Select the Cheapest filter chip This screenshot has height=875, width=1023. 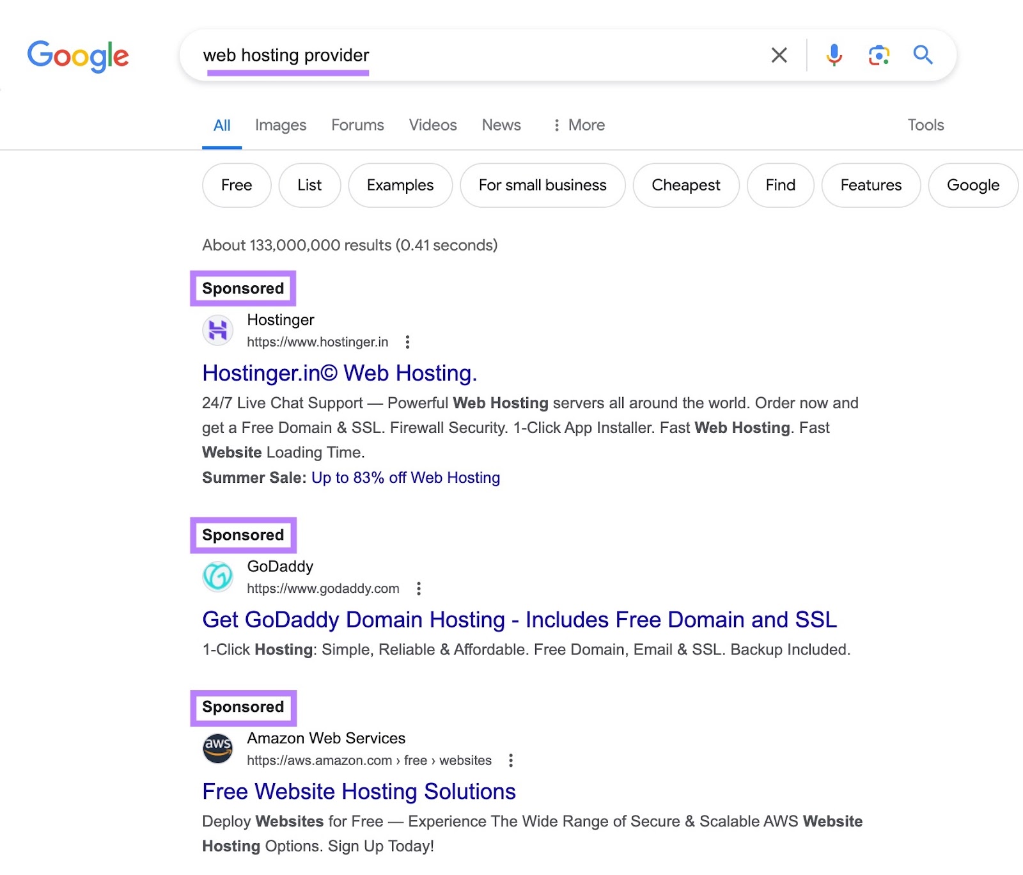click(685, 185)
